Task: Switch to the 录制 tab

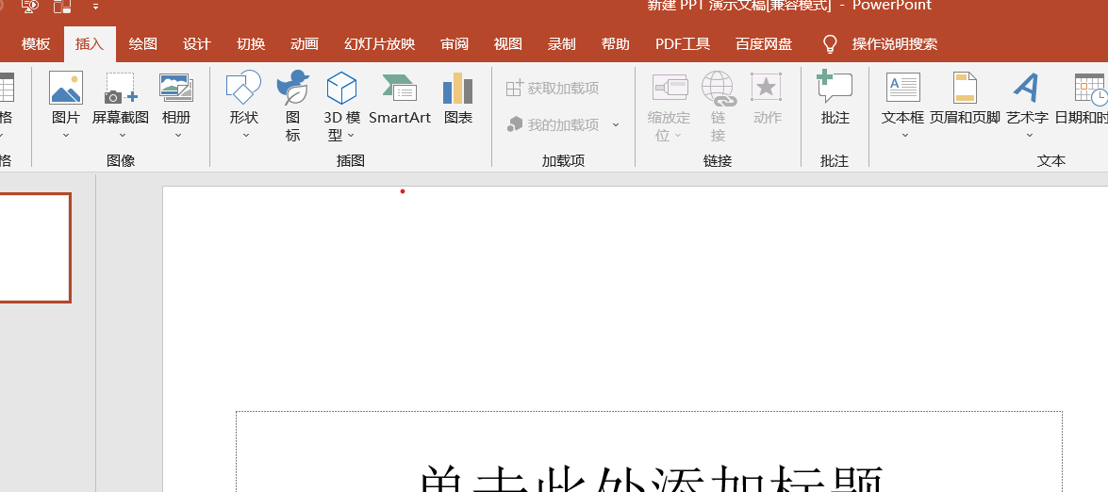Action: tap(562, 44)
